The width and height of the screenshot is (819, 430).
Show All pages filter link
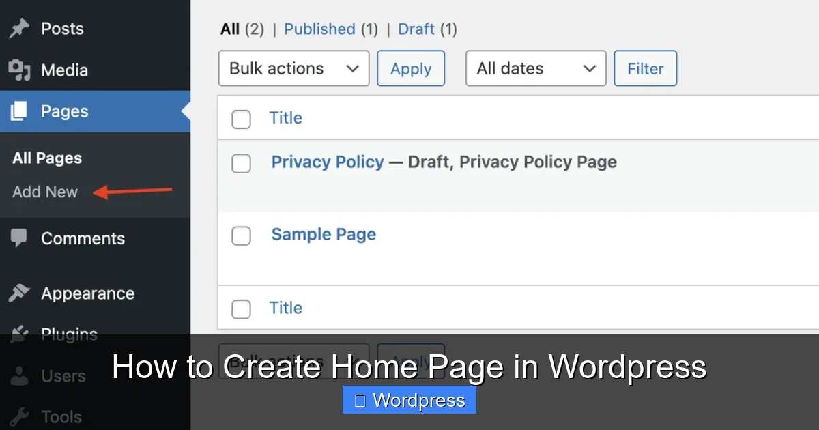click(x=230, y=29)
